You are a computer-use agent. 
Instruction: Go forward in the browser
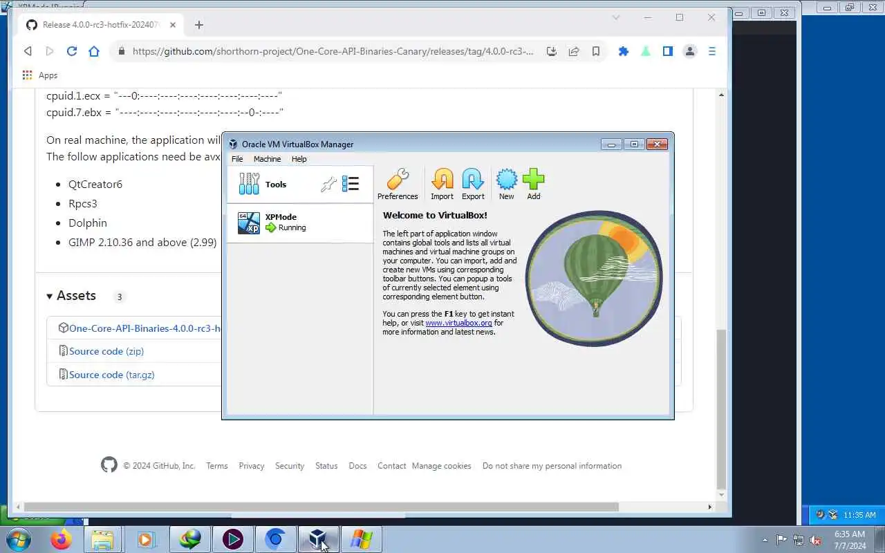(x=50, y=51)
